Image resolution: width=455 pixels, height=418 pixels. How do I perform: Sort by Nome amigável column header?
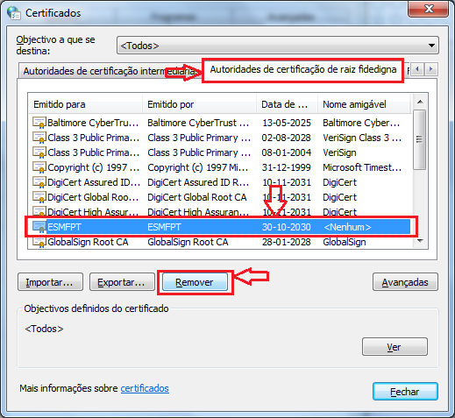pos(364,104)
